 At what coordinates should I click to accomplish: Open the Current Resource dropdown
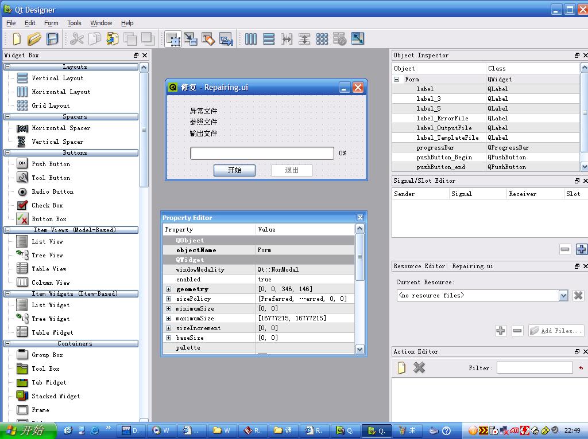(x=563, y=296)
